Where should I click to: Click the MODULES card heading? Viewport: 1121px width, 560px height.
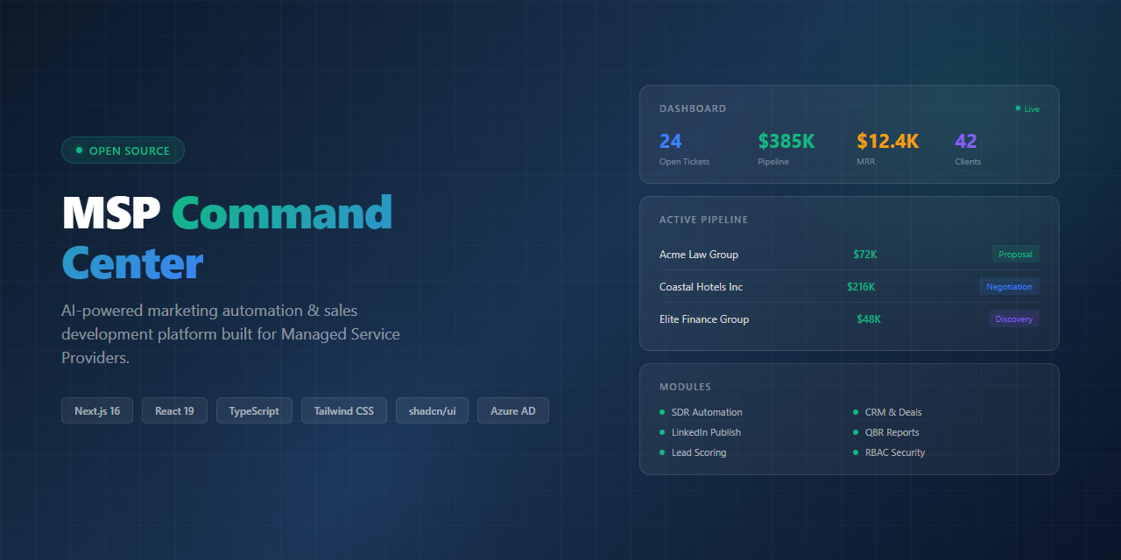coord(685,387)
